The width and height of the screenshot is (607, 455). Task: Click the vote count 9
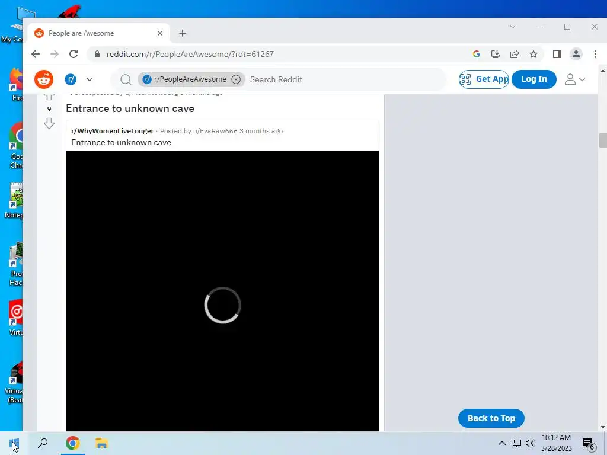click(49, 109)
